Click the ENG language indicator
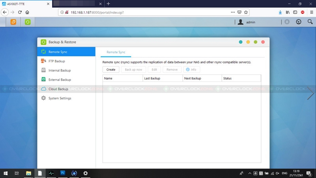Viewport: 316px width, 178px height. coord(284,173)
